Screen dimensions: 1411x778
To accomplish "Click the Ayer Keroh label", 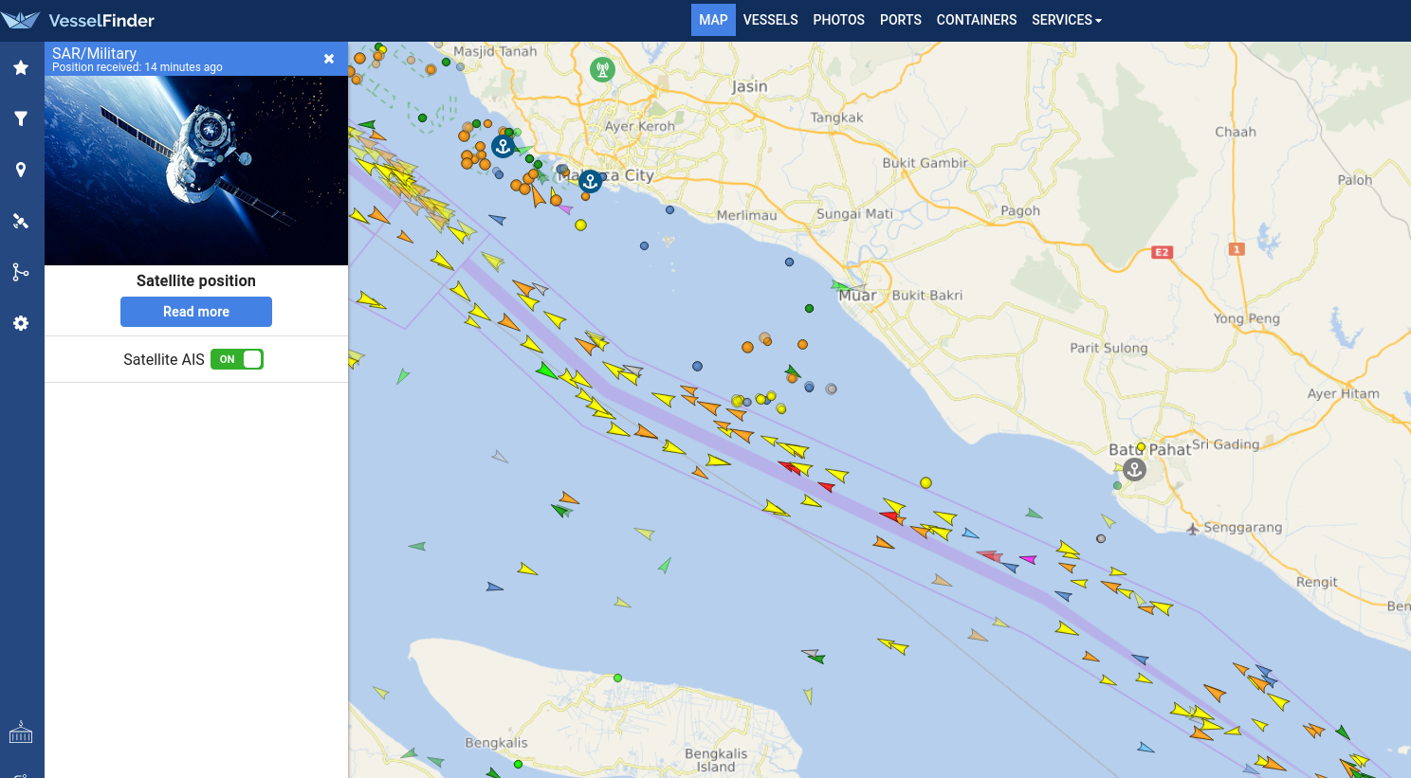I will click(x=640, y=126).
